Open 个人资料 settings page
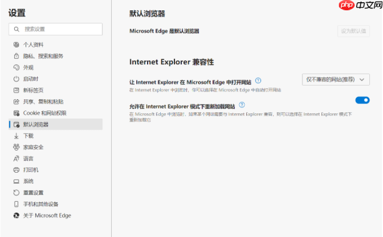Image resolution: width=383 pixels, height=237 pixels. (56, 45)
